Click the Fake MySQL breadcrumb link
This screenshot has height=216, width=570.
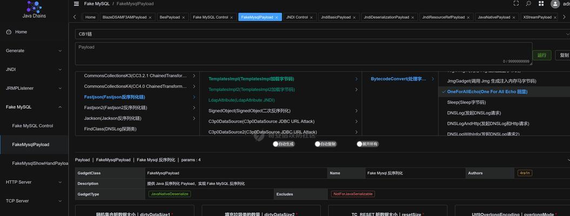pyautogui.click(x=96, y=4)
